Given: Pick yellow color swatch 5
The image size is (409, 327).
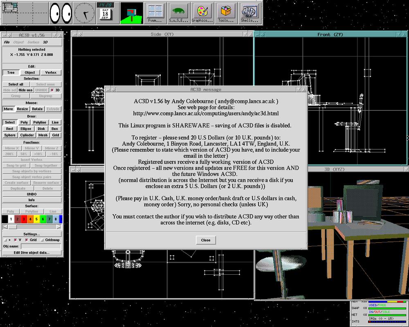Looking at the screenshot, I should tap(36, 219).
